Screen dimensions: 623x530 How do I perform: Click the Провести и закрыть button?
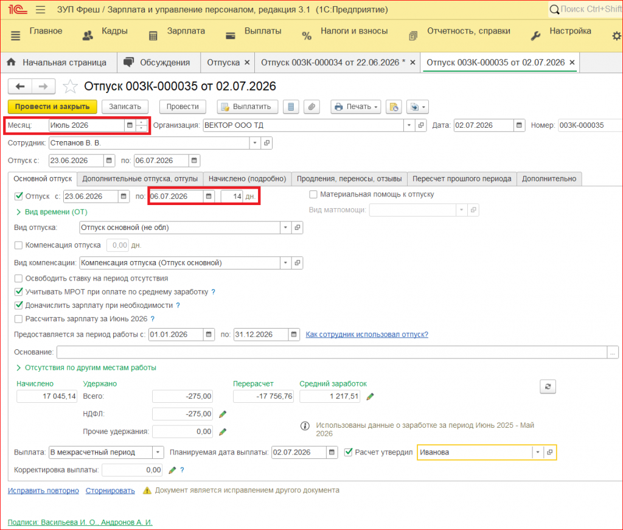52,106
